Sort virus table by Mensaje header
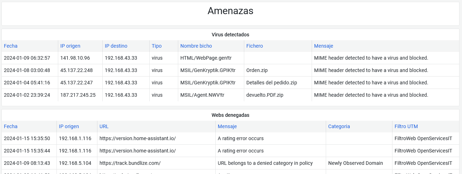The width and height of the screenshot is (462, 174). (323, 46)
